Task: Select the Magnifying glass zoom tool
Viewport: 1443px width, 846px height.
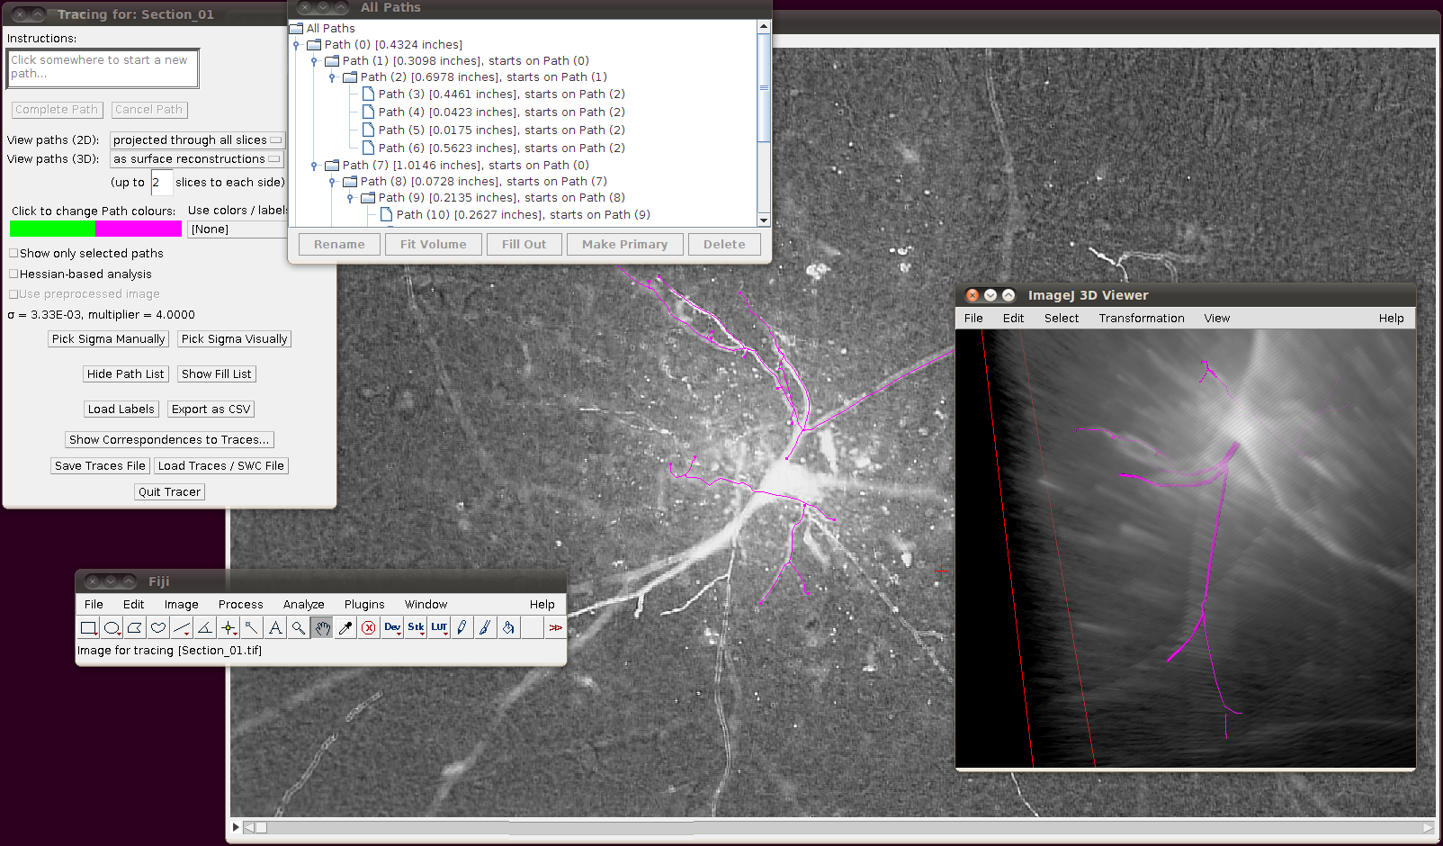Action: (x=299, y=628)
